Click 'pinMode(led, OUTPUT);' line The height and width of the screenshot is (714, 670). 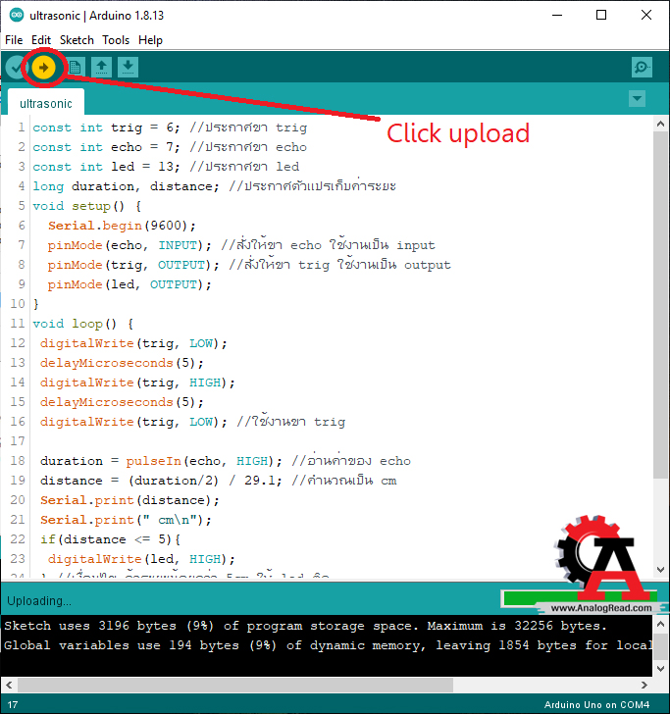point(129,284)
